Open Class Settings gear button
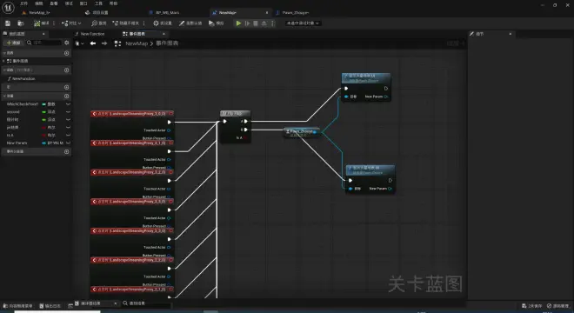574x313 pixels. 163,23
